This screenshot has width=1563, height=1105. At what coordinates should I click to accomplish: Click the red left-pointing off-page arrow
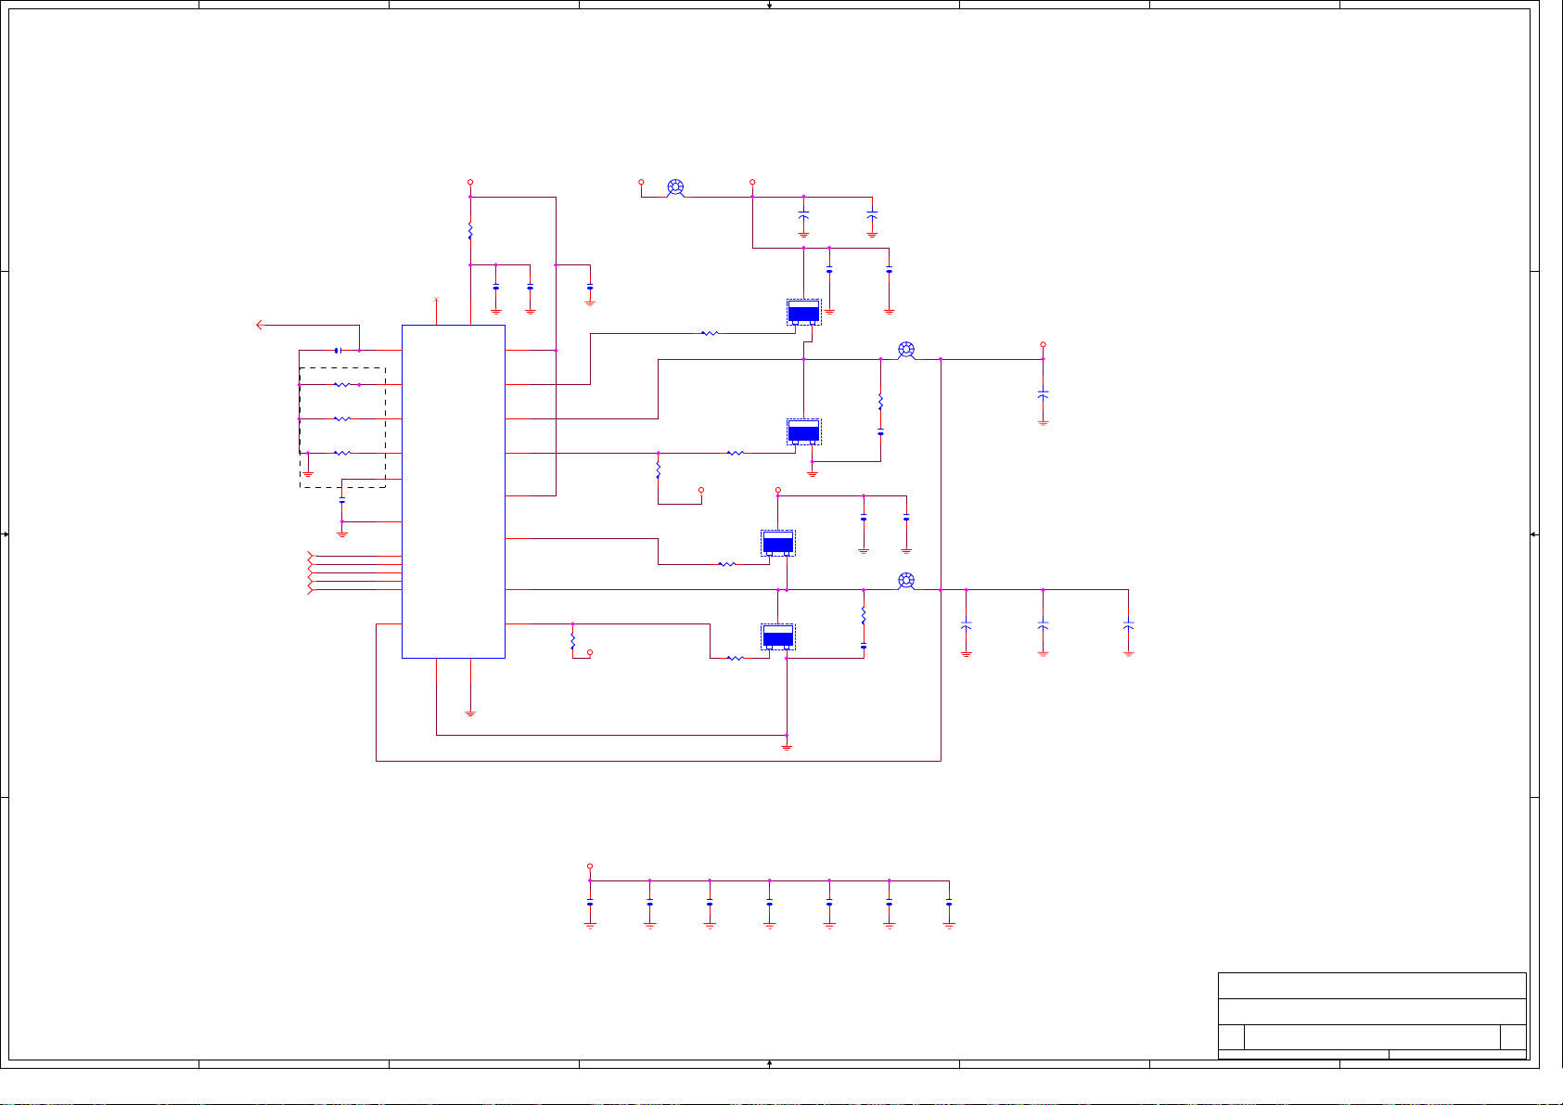click(261, 325)
